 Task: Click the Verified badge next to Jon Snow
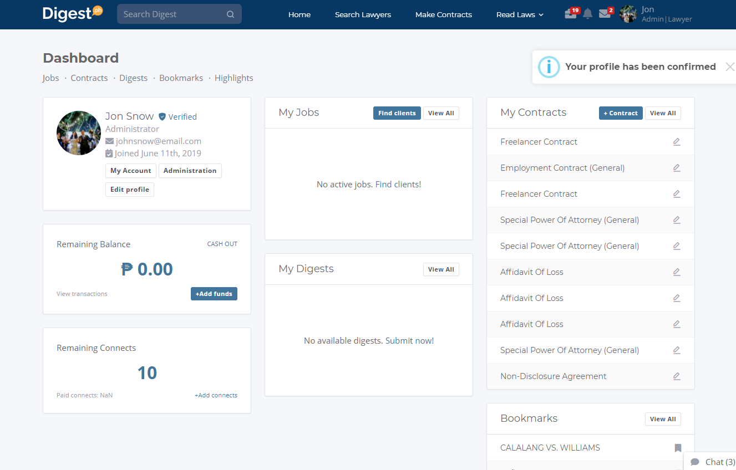click(161, 116)
